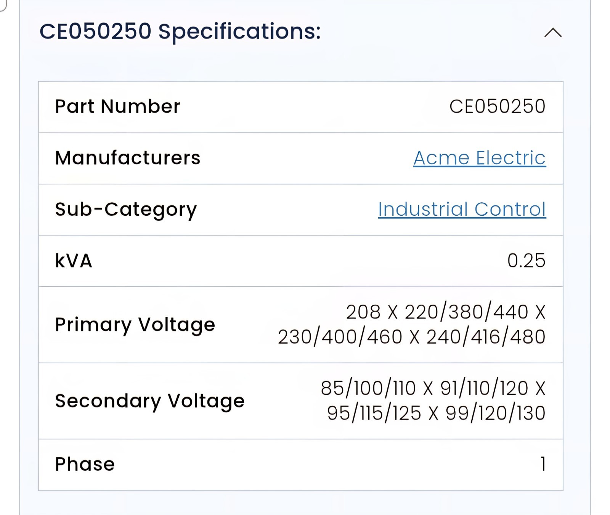Select the Phase row label
The image size is (610, 515).
[x=85, y=465]
